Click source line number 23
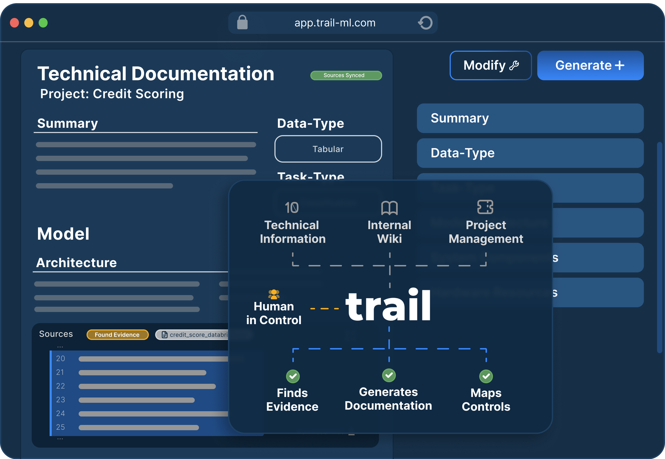 (60, 400)
